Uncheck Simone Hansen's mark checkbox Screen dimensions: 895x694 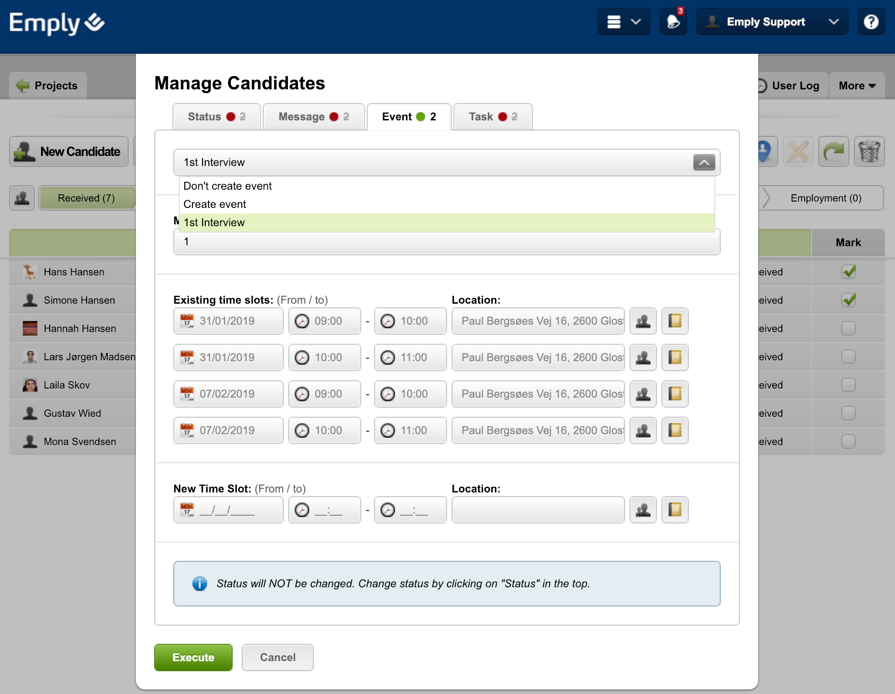[848, 300]
